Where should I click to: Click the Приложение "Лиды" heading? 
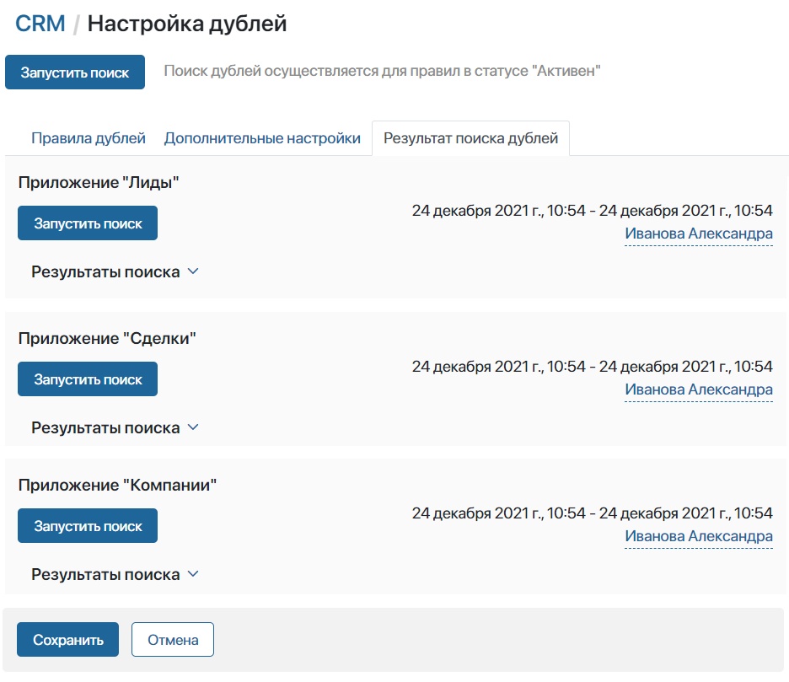tap(99, 182)
